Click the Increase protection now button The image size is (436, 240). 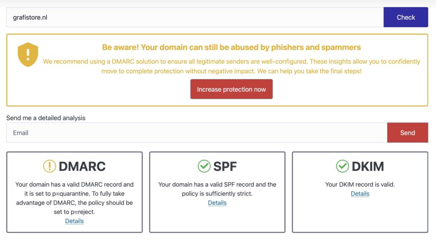(231, 89)
